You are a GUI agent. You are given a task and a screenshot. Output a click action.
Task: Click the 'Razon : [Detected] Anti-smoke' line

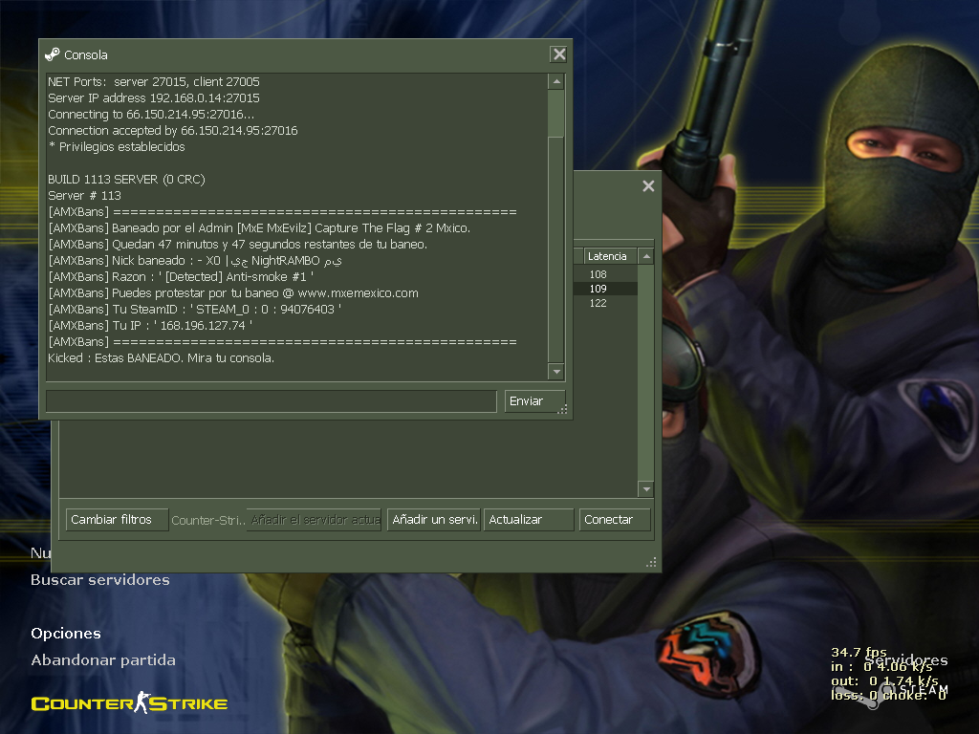[181, 277]
